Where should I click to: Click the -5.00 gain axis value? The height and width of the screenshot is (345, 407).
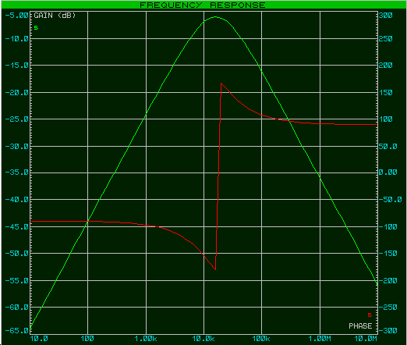(x=17, y=16)
